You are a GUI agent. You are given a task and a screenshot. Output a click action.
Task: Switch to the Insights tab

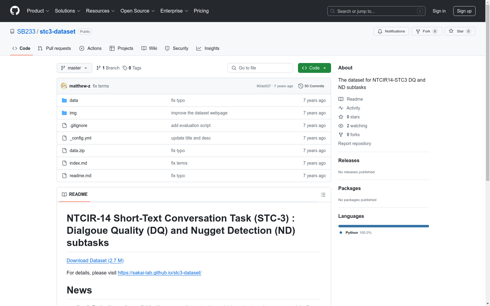[208, 48]
